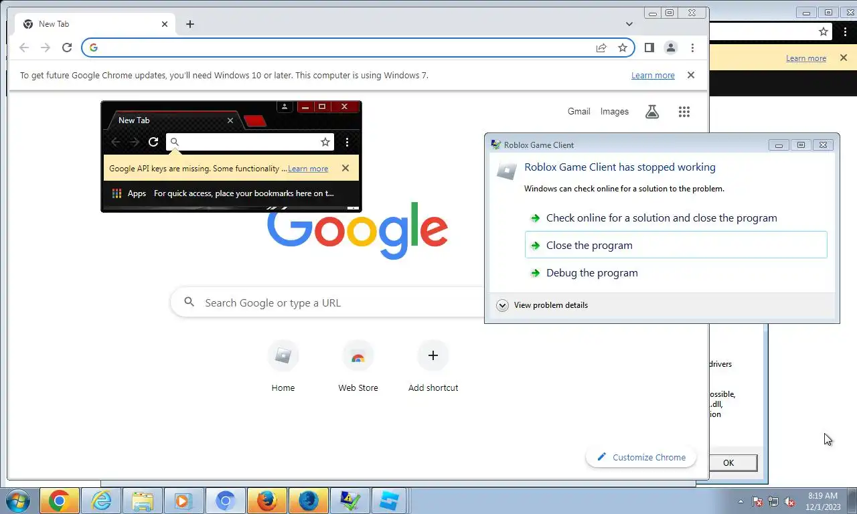Bookmark this tab using the star in main Chrome
Screen dimensions: 857x514
tap(623, 48)
